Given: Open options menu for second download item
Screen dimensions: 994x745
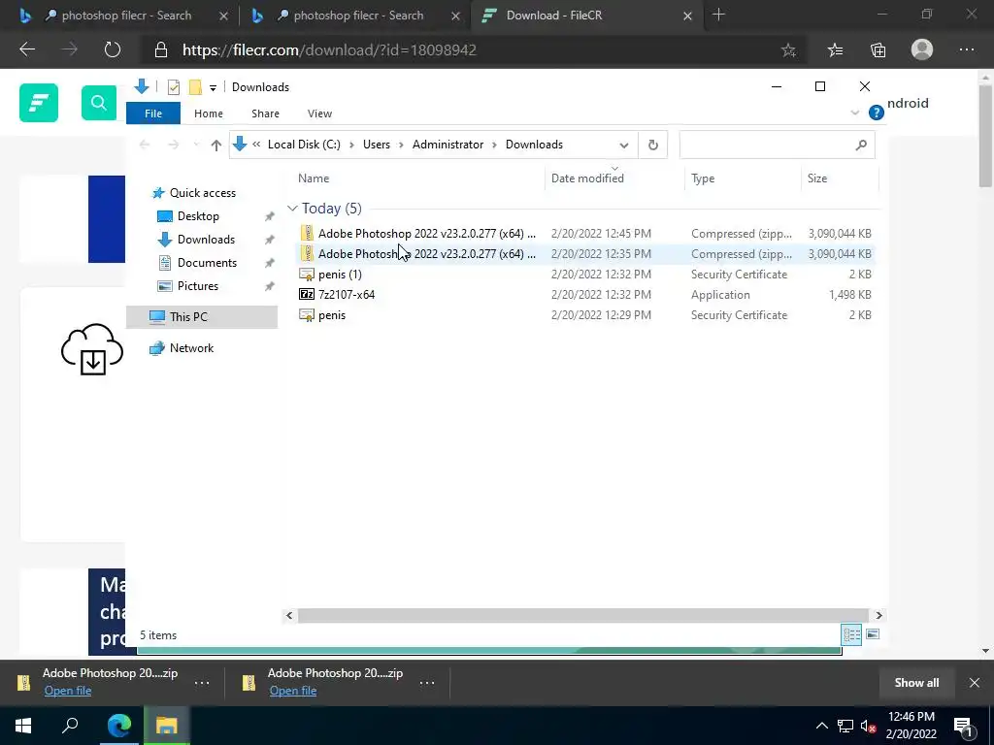Looking at the screenshot, I should point(427,683).
